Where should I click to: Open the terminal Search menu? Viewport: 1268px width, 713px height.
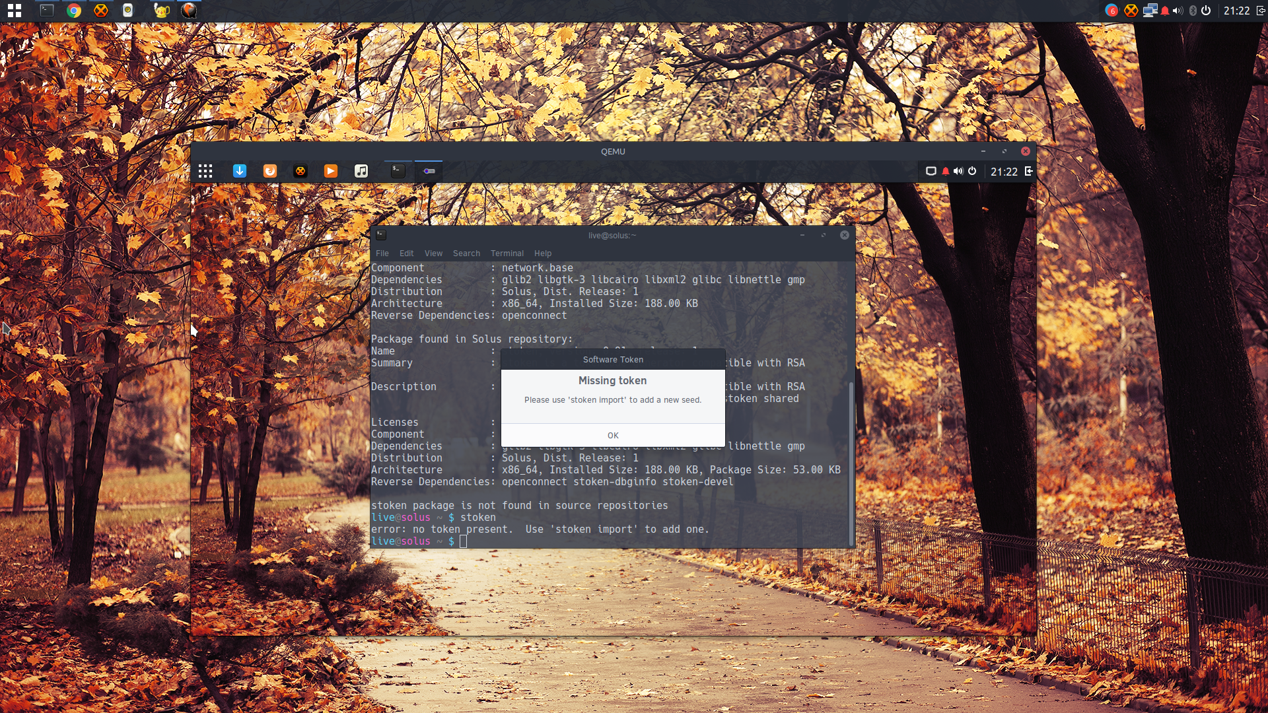466,254
